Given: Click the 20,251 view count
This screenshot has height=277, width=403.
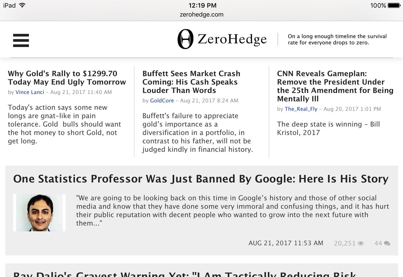Looking at the screenshot, I should pyautogui.click(x=344, y=243).
